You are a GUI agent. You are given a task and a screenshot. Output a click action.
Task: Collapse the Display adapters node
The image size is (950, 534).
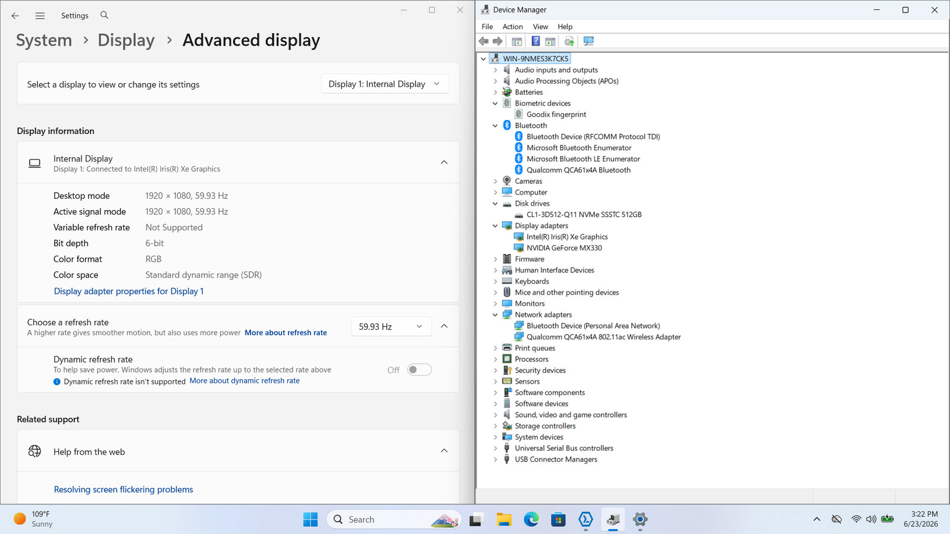tap(495, 226)
